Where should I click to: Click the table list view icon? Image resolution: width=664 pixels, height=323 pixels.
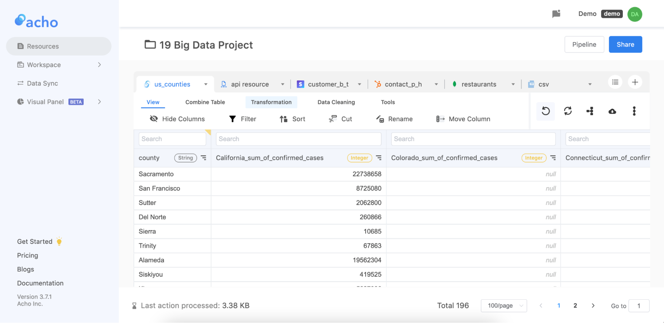point(615,82)
